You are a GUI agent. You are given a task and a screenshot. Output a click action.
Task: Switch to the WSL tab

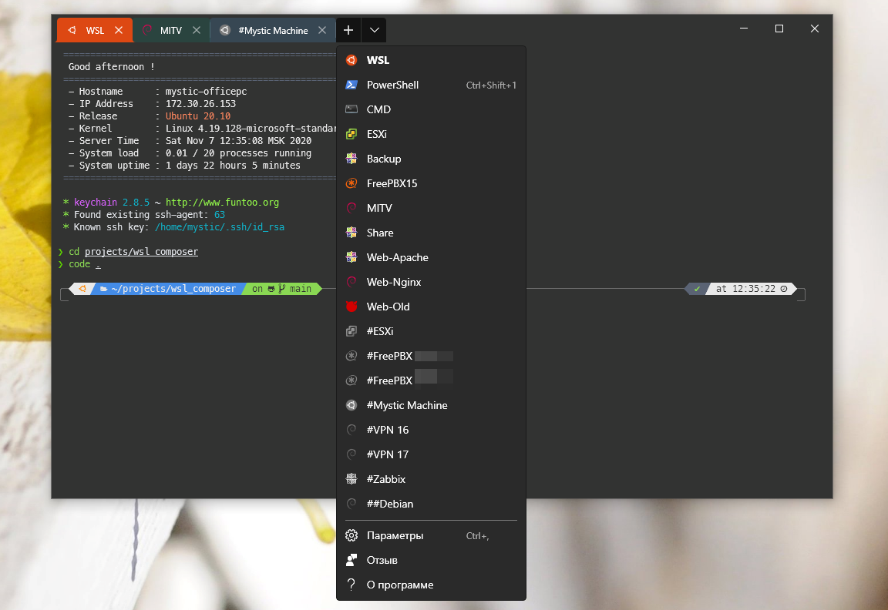point(95,31)
